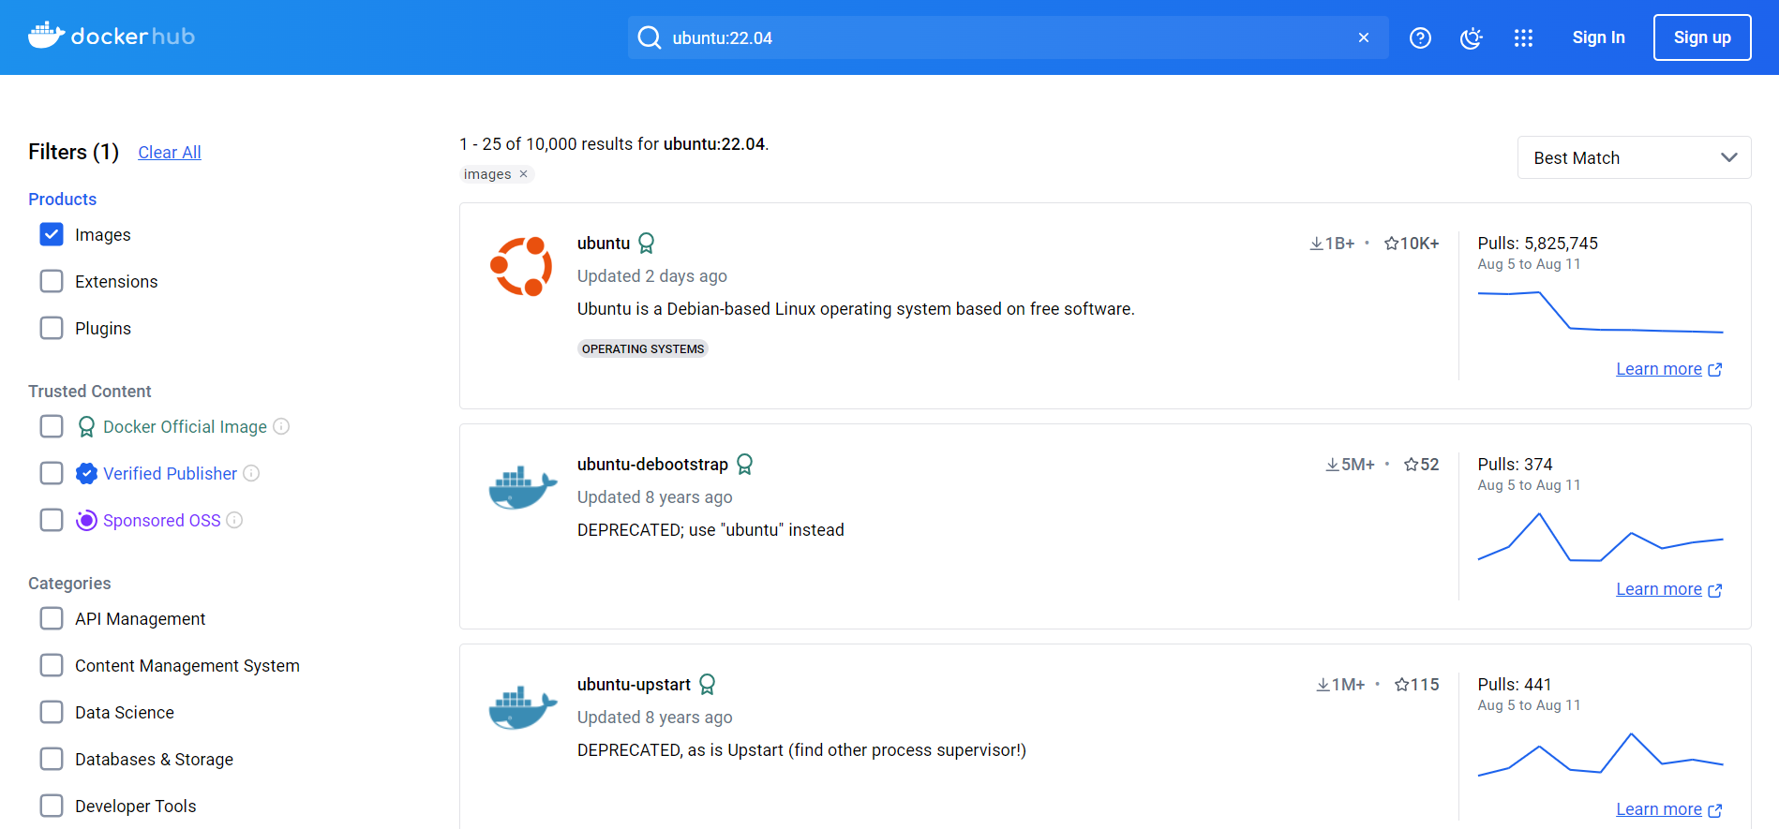Click the search magnifier icon

(650, 37)
